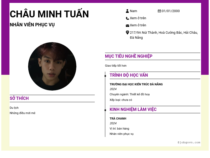Click the email envelope icon
Screen dimensions: 210x158
click(x=127, y=26)
